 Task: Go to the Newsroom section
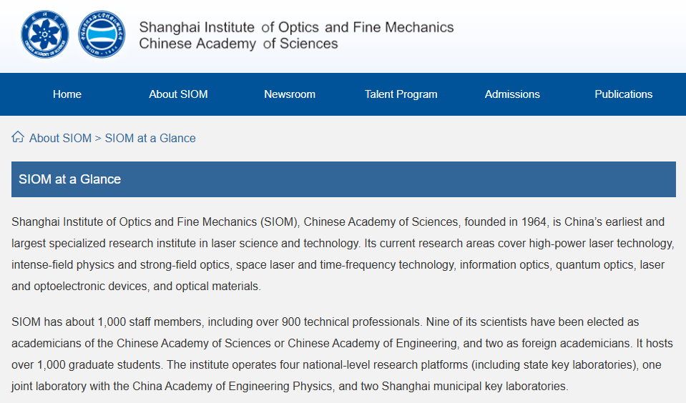click(x=290, y=94)
